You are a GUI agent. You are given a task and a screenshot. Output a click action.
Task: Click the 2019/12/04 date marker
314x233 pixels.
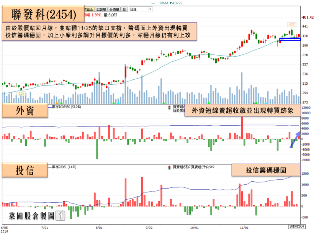click(297, 226)
